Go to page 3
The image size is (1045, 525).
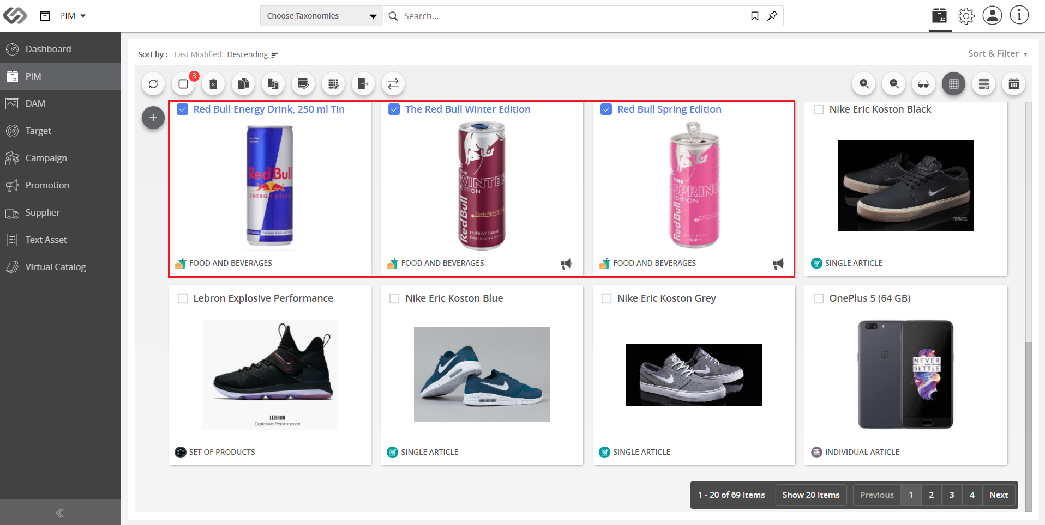pos(952,495)
